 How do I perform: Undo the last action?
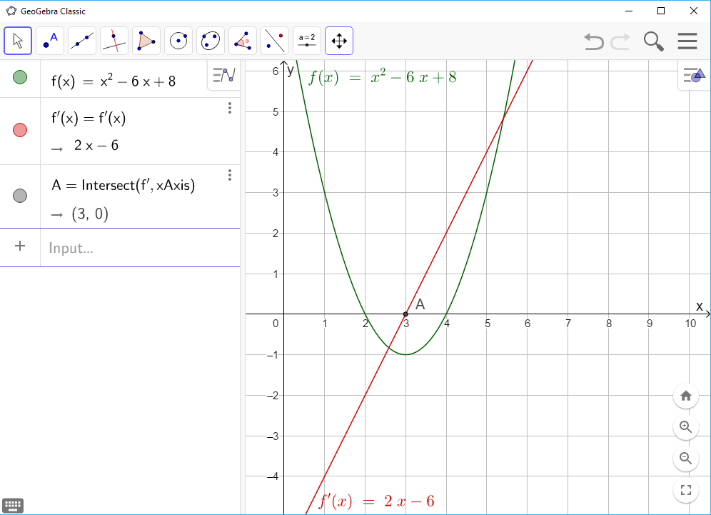pos(593,41)
